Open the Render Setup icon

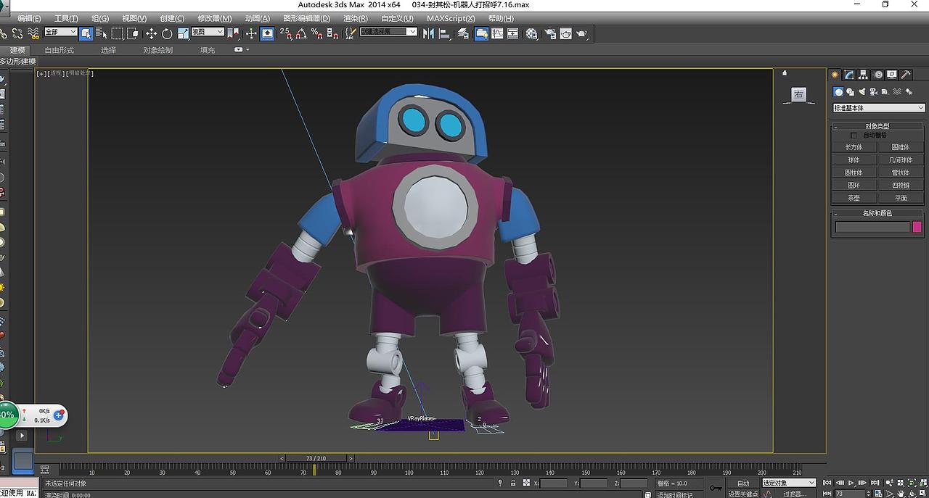[549, 33]
